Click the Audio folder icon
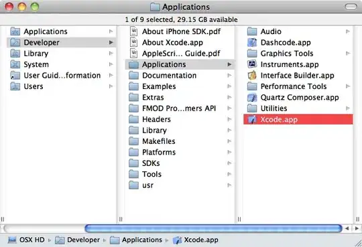This screenshot has height=247, width=362. (252, 31)
